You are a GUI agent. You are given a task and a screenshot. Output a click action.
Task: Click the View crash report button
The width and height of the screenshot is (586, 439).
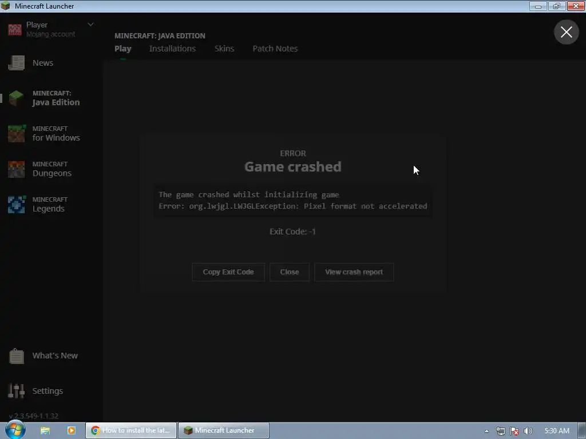point(354,272)
